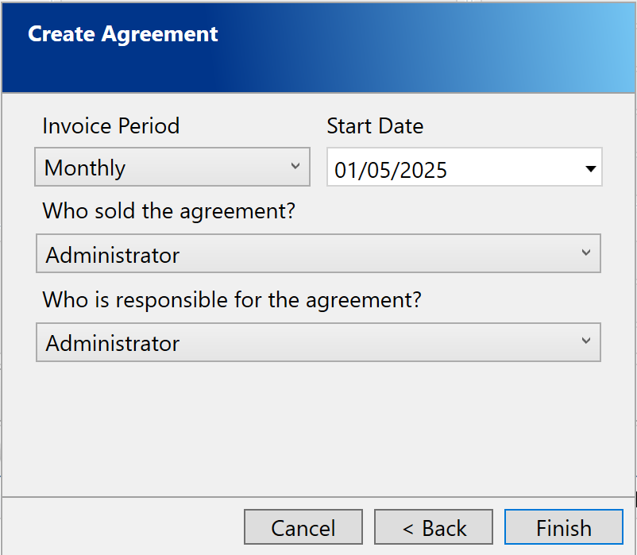Click the blue gradient header banner

[x=437, y=48]
